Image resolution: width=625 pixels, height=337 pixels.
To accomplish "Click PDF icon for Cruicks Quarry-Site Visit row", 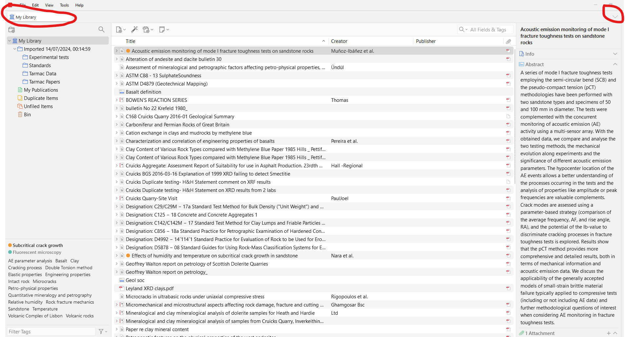I will (508, 198).
